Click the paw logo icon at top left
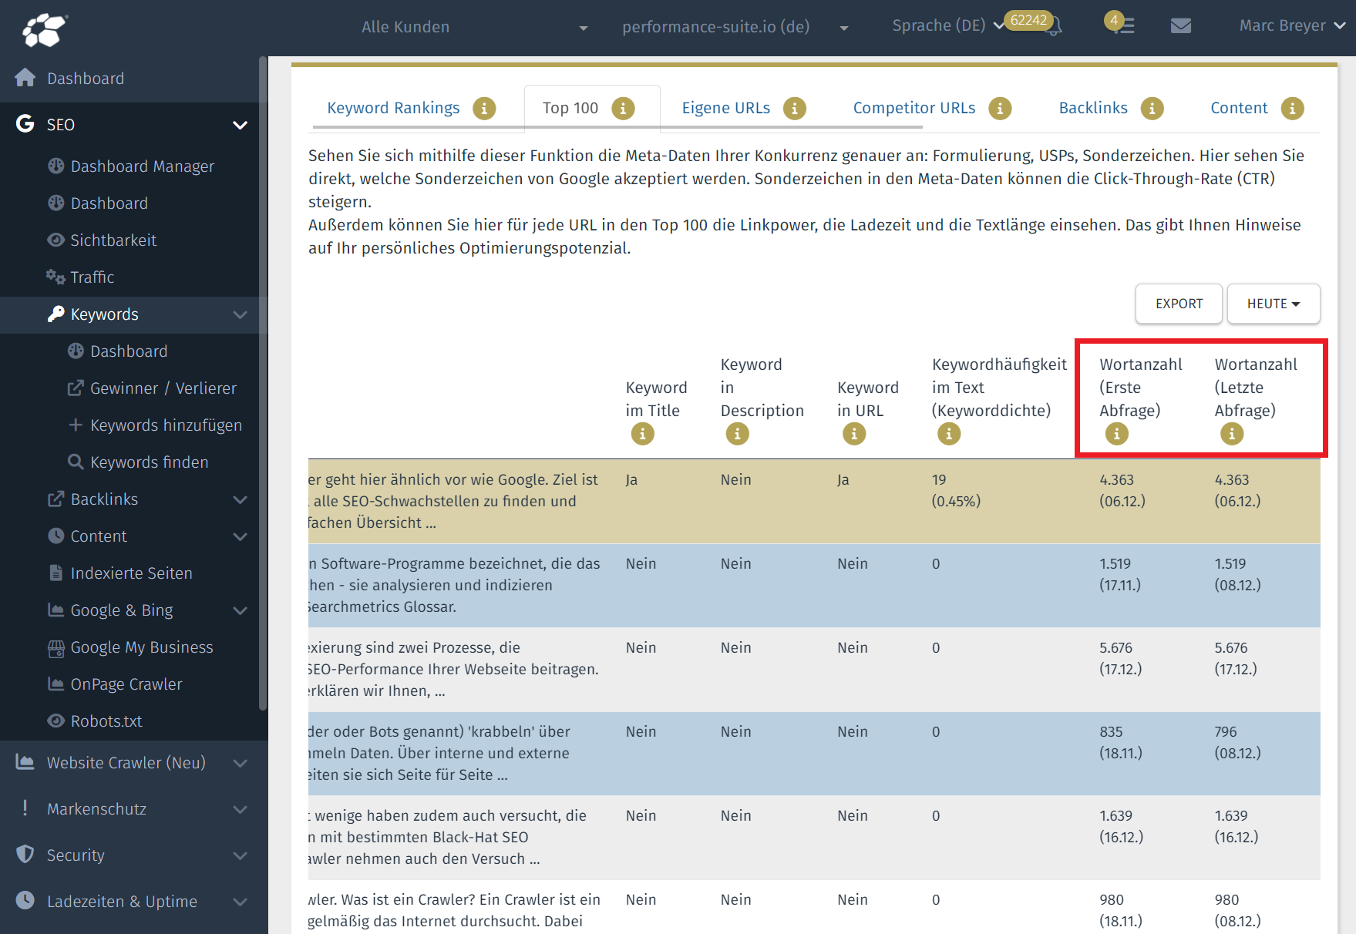The width and height of the screenshot is (1356, 934). [x=44, y=29]
